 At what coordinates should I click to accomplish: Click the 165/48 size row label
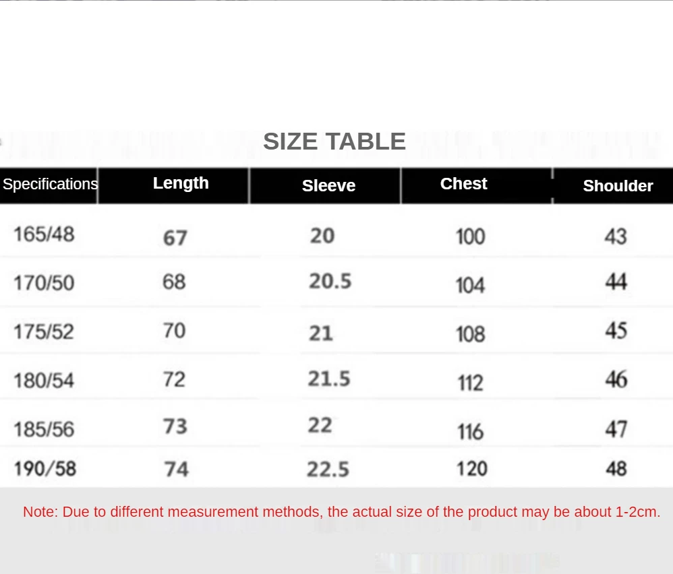[45, 234]
